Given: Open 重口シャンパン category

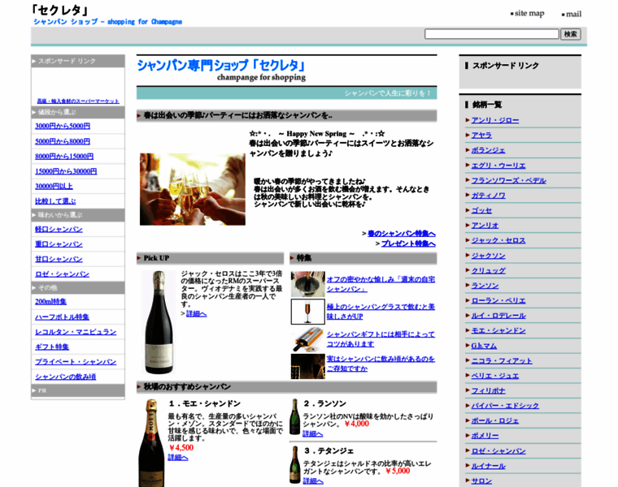Looking at the screenshot, I should [x=59, y=243].
